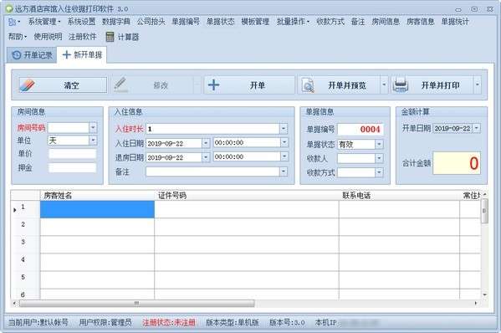
Task: Open 房间信息 from the menu bar
Action: coord(386,22)
